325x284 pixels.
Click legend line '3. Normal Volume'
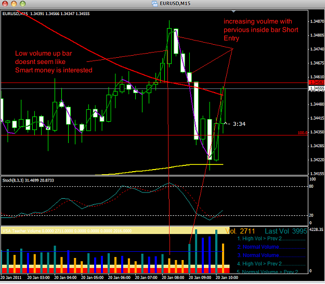[x=271, y=255]
